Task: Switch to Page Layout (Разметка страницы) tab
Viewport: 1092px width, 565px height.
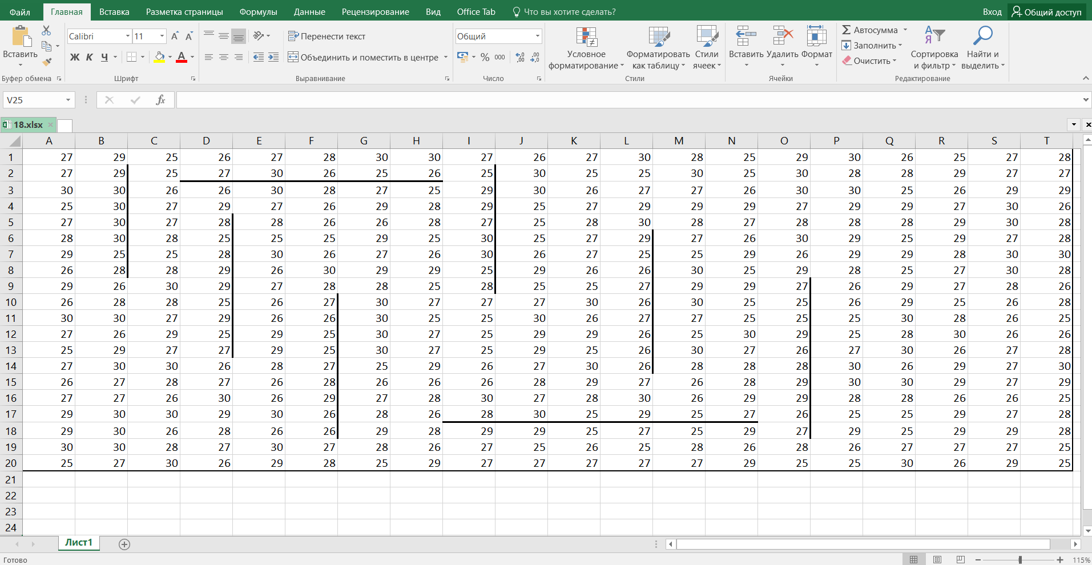Action: [184, 12]
